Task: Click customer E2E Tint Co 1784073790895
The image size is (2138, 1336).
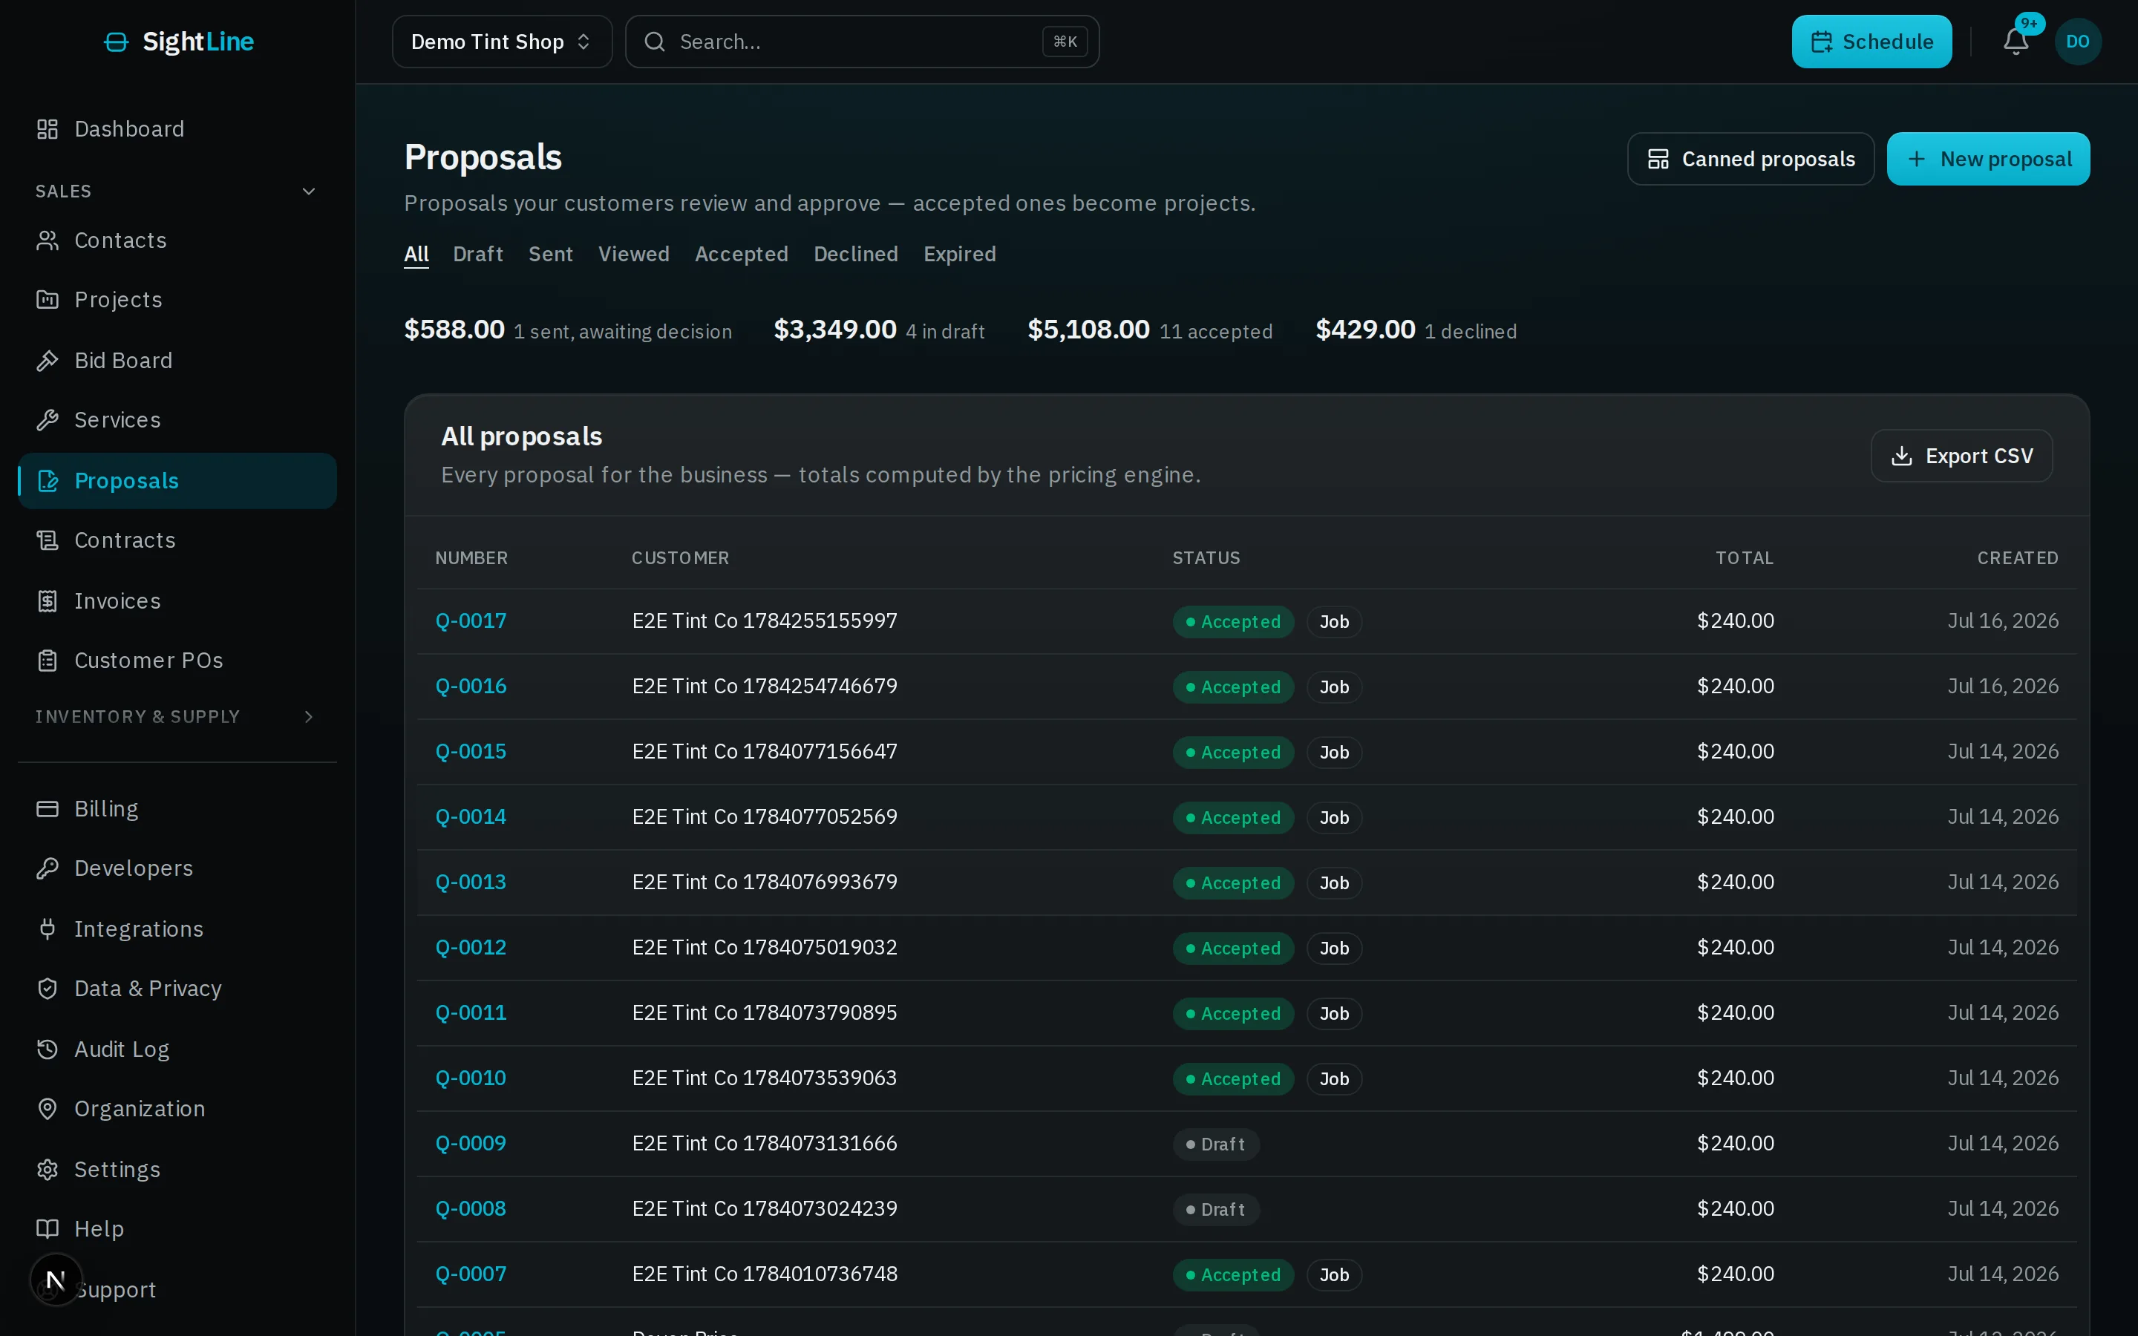Action: (765, 1012)
